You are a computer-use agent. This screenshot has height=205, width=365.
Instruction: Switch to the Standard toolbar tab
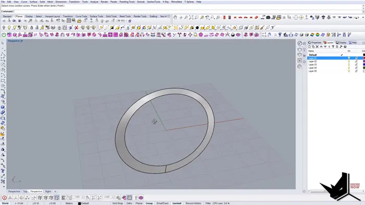click(x=7, y=16)
